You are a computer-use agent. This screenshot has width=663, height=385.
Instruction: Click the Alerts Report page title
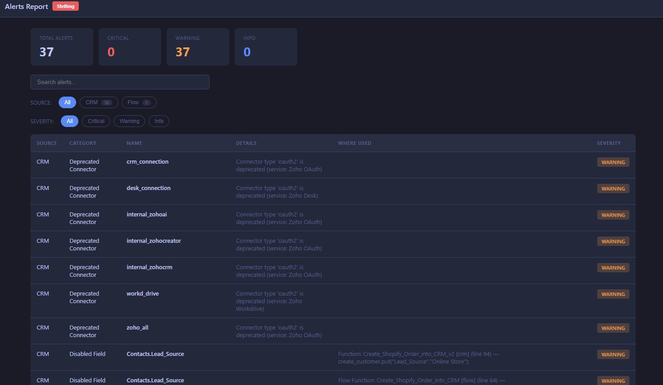(x=26, y=6)
